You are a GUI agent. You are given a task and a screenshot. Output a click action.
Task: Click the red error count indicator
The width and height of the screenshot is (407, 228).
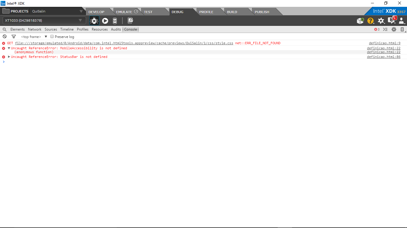tap(377, 29)
